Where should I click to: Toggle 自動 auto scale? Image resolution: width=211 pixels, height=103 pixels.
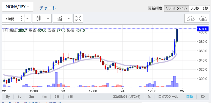tap(190, 96)
